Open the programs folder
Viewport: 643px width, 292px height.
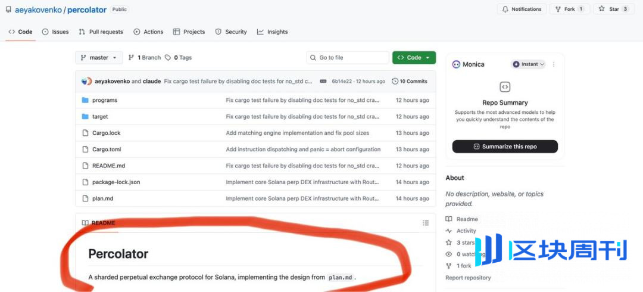click(x=105, y=100)
